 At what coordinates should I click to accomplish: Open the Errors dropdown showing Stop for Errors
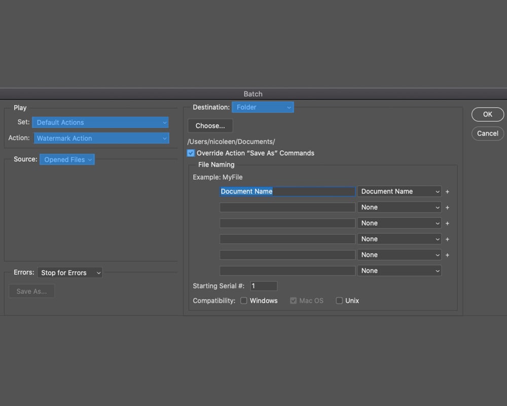point(70,273)
